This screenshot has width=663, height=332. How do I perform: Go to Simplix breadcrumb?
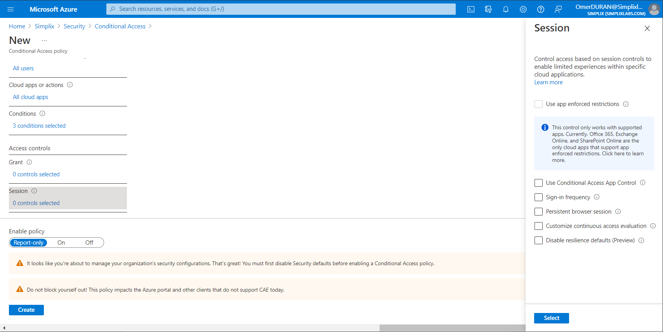[44, 26]
